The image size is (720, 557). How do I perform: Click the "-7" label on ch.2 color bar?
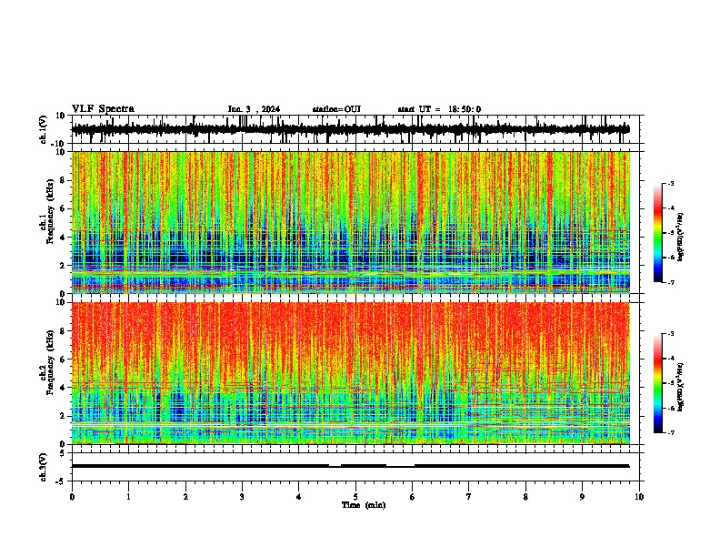671,433
